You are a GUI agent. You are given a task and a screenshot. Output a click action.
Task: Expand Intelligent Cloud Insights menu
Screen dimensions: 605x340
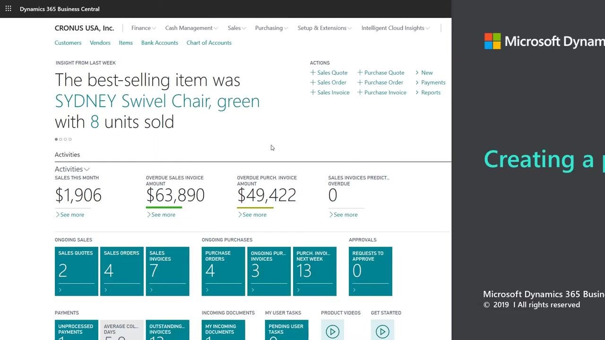click(x=395, y=28)
